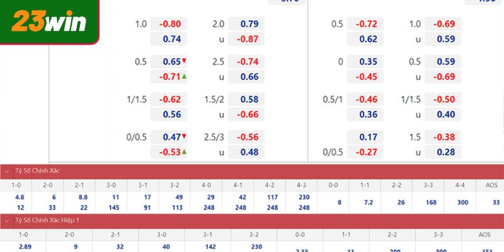Click green up arrow beside -0.53 odds
This screenshot has width=504, height=252.
[184, 151]
